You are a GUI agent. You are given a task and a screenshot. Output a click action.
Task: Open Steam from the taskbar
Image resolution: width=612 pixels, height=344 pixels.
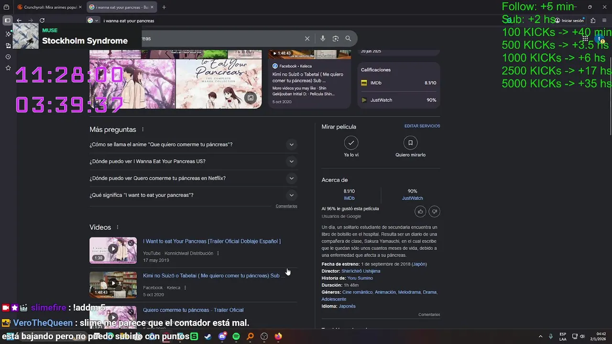pyautogui.click(x=208, y=336)
